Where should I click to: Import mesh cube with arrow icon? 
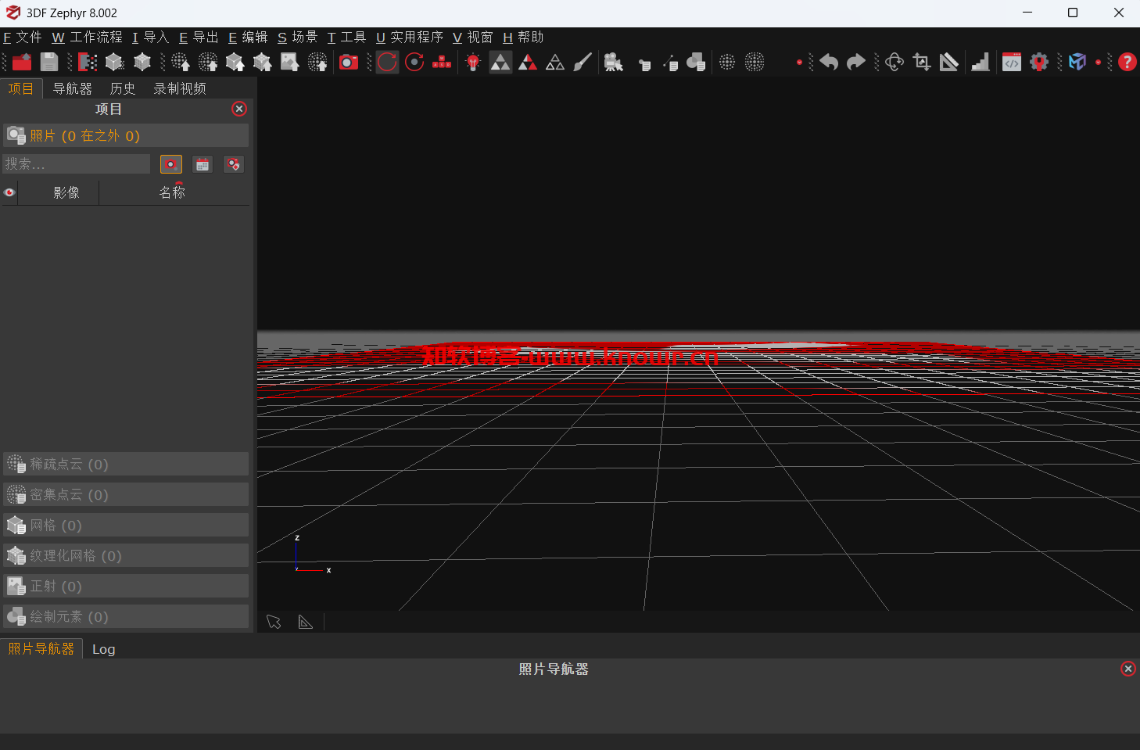235,63
